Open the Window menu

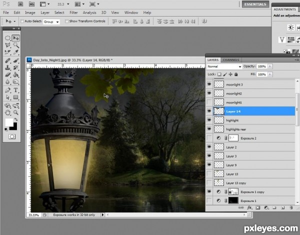pyautogui.click(x=131, y=12)
